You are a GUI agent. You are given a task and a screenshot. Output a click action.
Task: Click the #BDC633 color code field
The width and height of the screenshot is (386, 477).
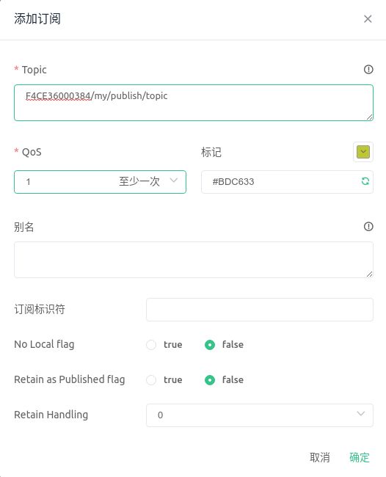287,182
